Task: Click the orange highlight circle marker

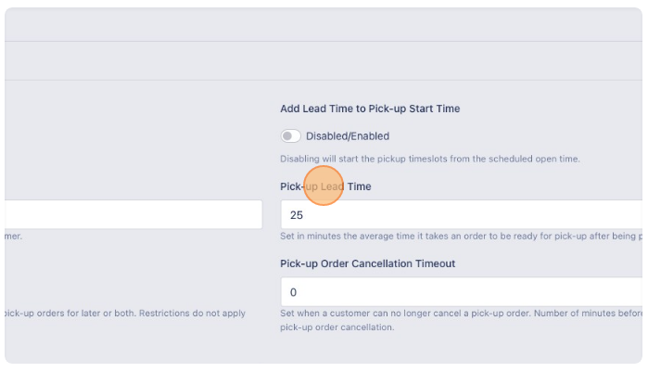Action: pyautogui.click(x=324, y=186)
